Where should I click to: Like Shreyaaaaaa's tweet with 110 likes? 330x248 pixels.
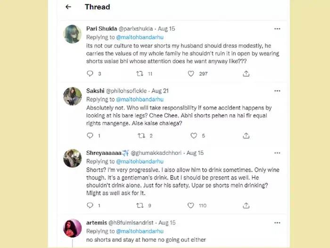[191, 205]
